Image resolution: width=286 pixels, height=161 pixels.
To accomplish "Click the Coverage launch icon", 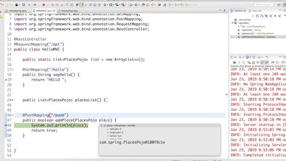I will [117, 5].
